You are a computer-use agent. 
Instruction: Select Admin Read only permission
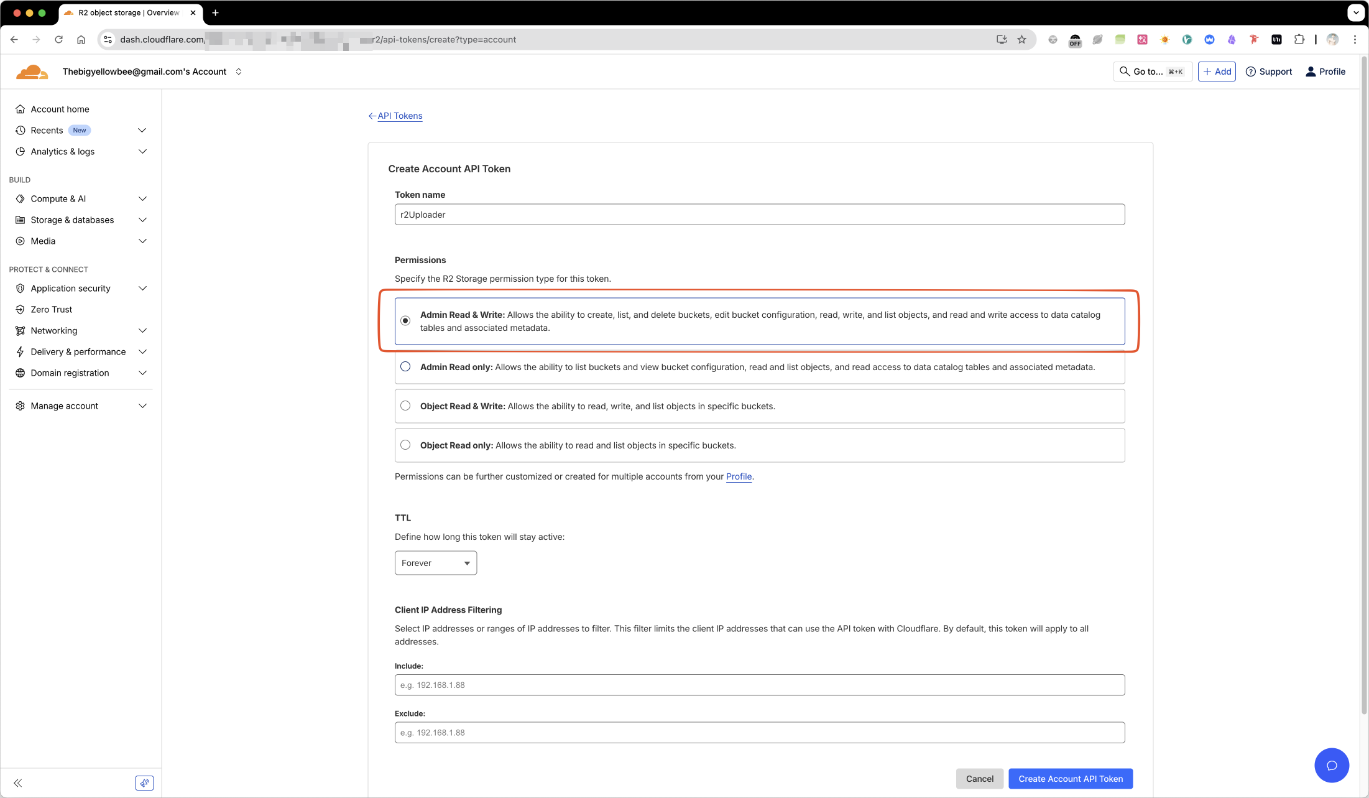coord(405,367)
